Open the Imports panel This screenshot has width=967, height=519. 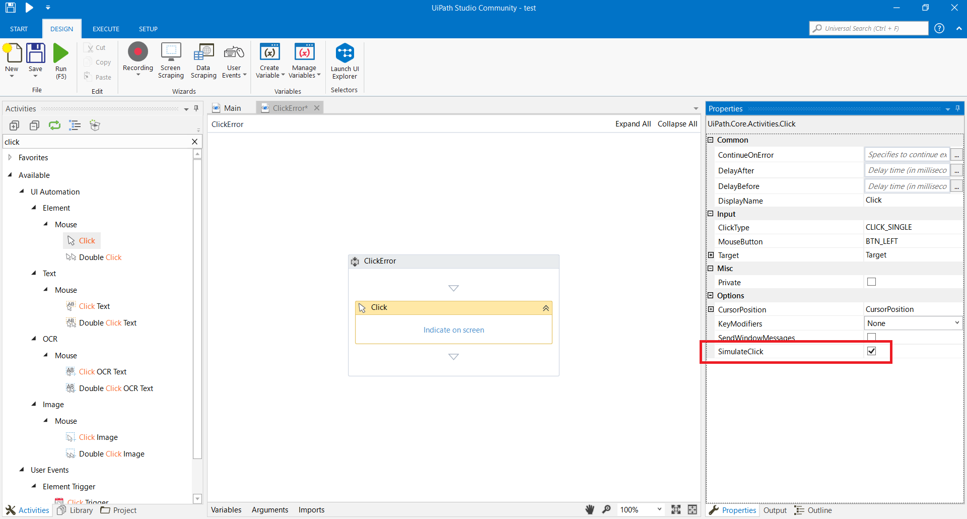(x=311, y=510)
